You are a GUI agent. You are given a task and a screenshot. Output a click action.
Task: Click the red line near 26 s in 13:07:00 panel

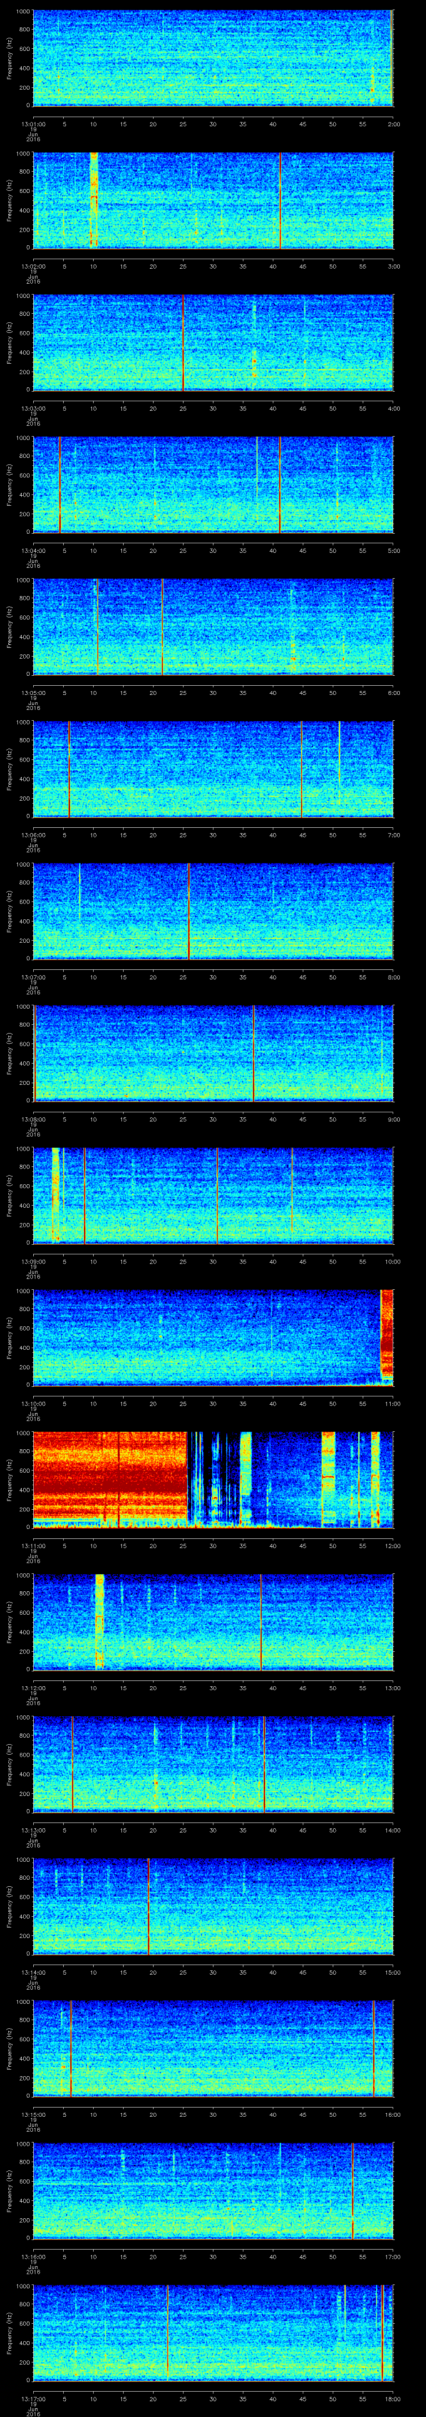pyautogui.click(x=189, y=911)
